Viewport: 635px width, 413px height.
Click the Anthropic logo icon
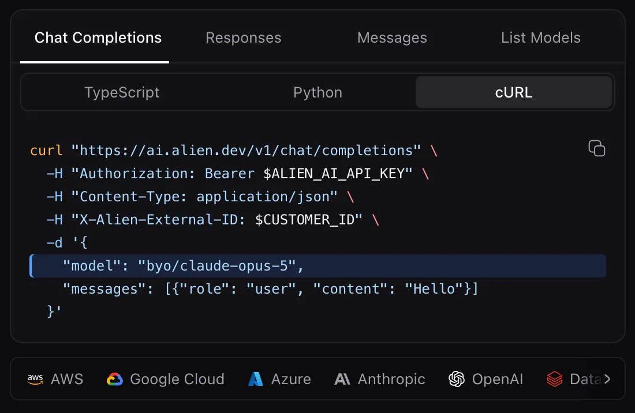coord(342,379)
